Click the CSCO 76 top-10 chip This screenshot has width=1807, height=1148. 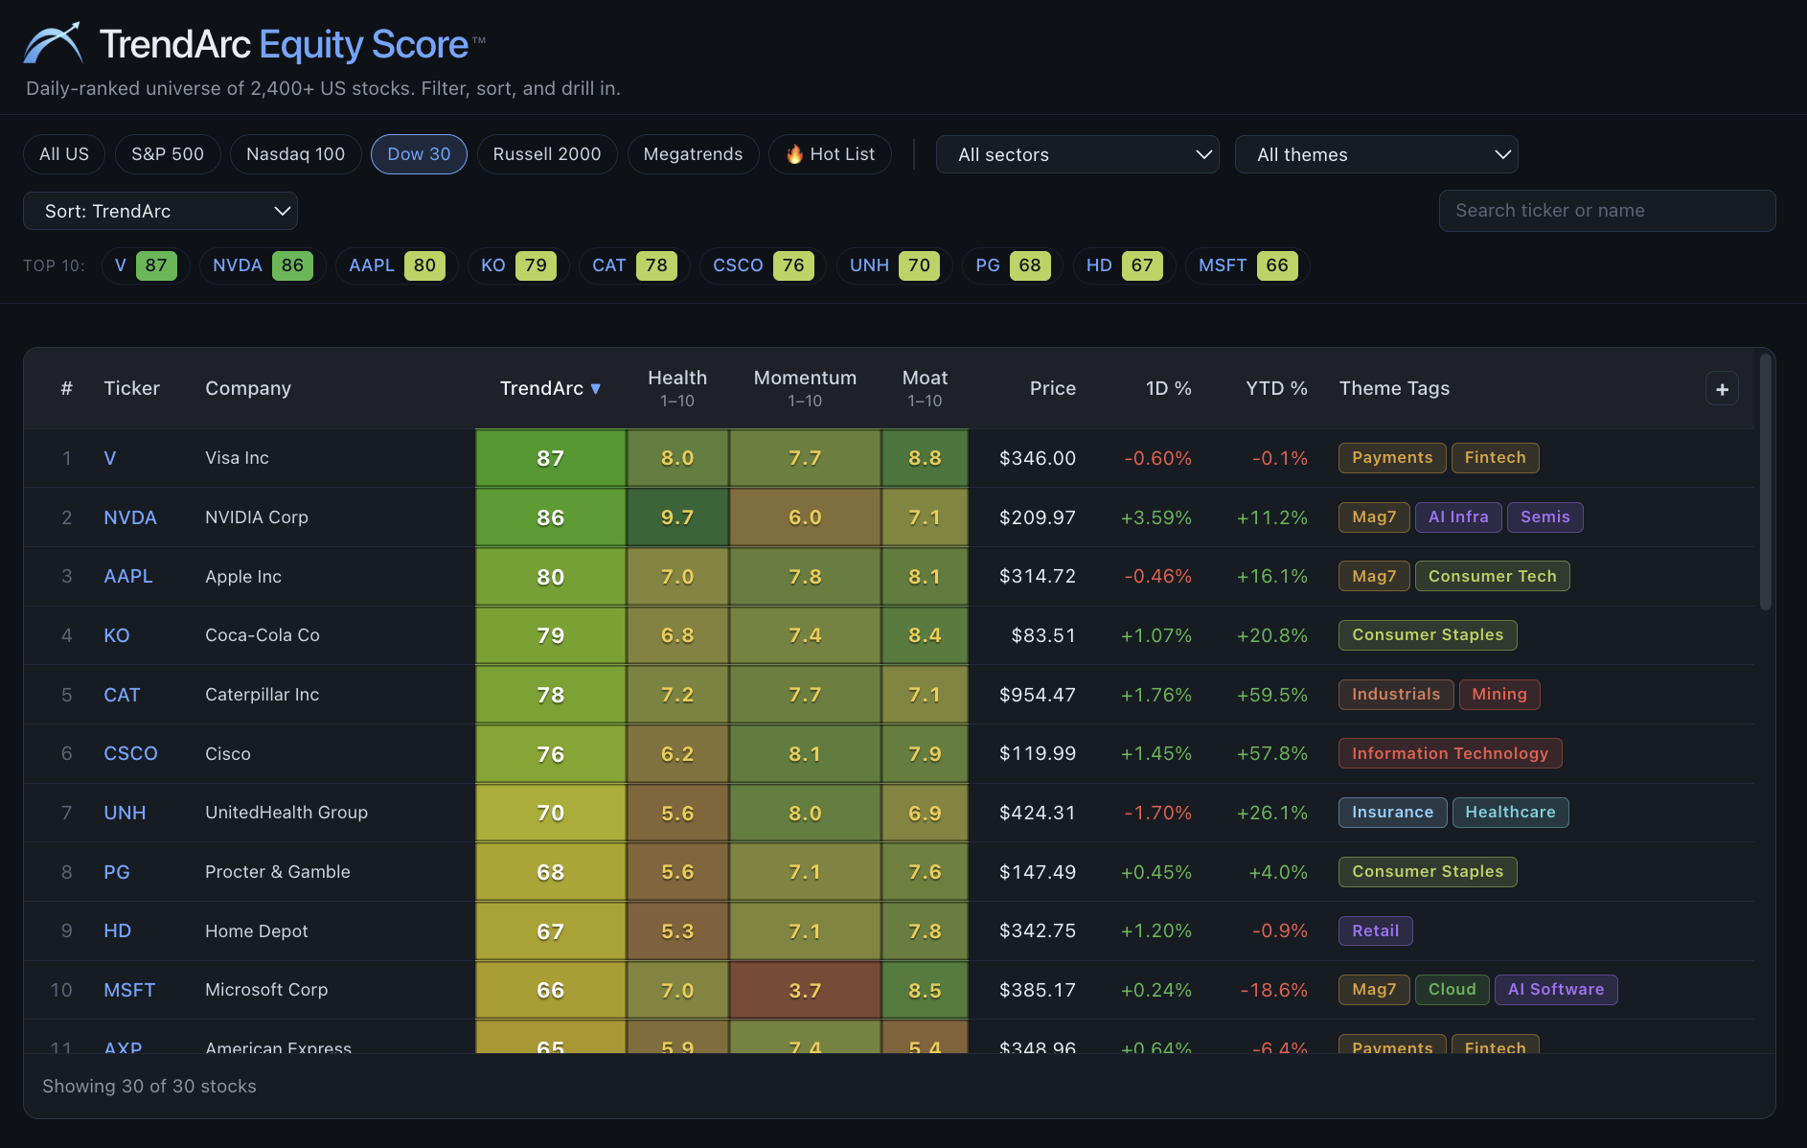(763, 265)
